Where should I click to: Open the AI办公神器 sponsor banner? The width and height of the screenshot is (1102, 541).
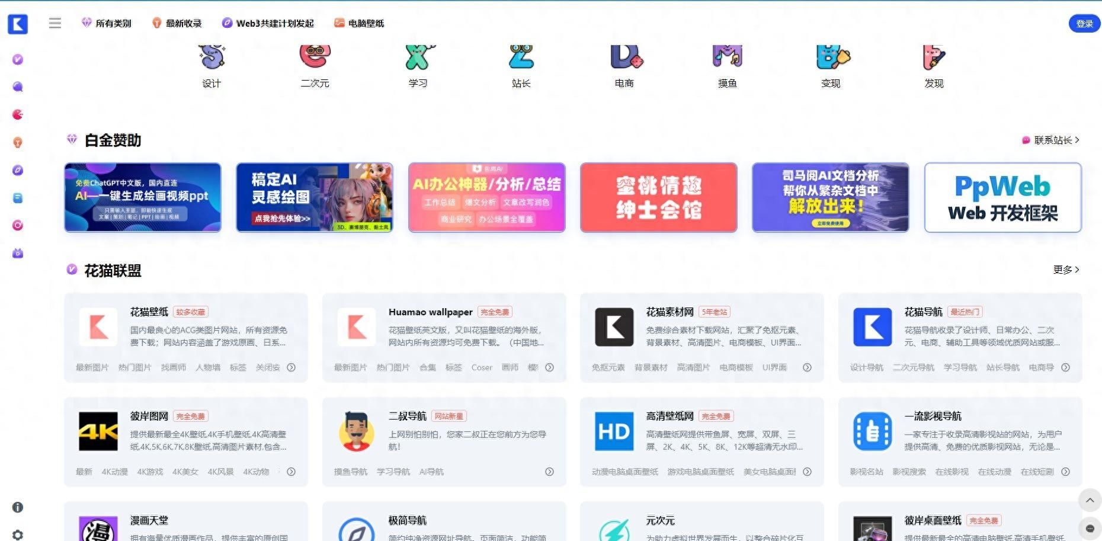tap(486, 197)
